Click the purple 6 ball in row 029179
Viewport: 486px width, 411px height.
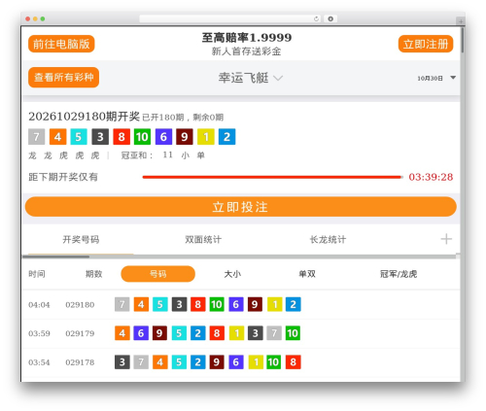141,333
